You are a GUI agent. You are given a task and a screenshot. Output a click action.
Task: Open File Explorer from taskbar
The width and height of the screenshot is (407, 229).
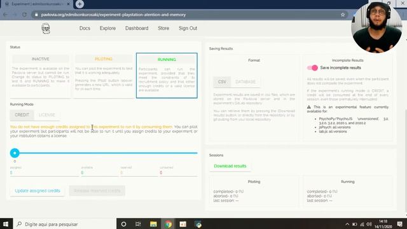pos(153,224)
